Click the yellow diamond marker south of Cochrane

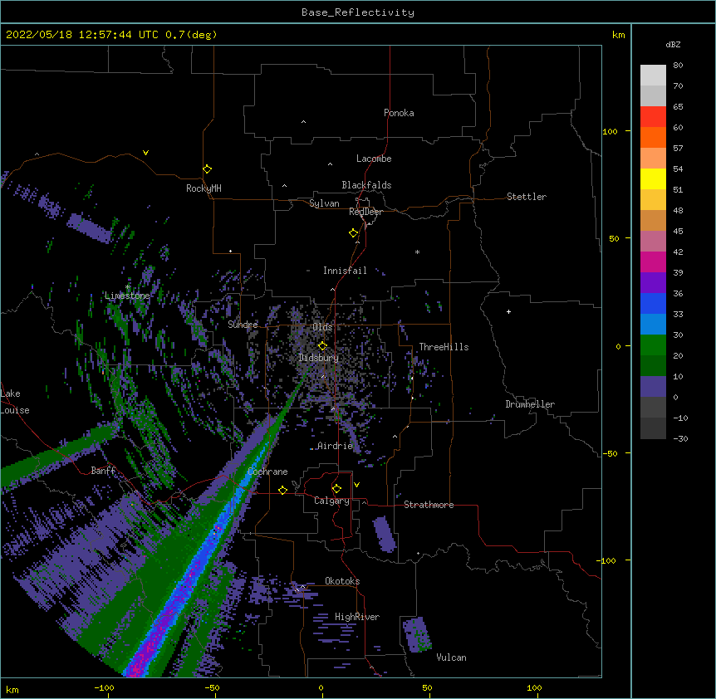click(282, 490)
